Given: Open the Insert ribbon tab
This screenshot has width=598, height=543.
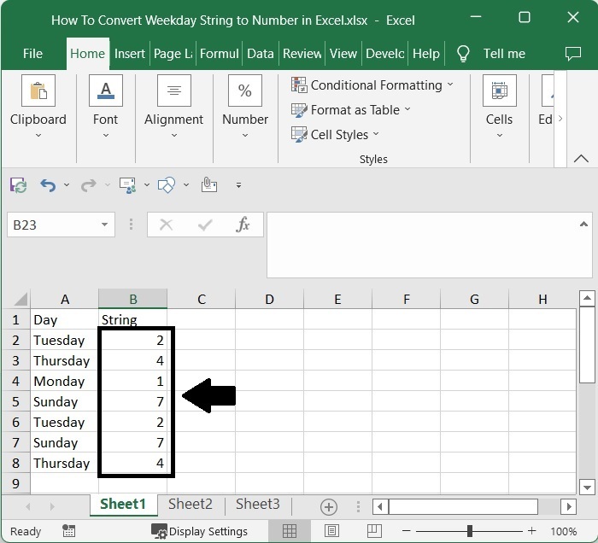Looking at the screenshot, I should (130, 53).
